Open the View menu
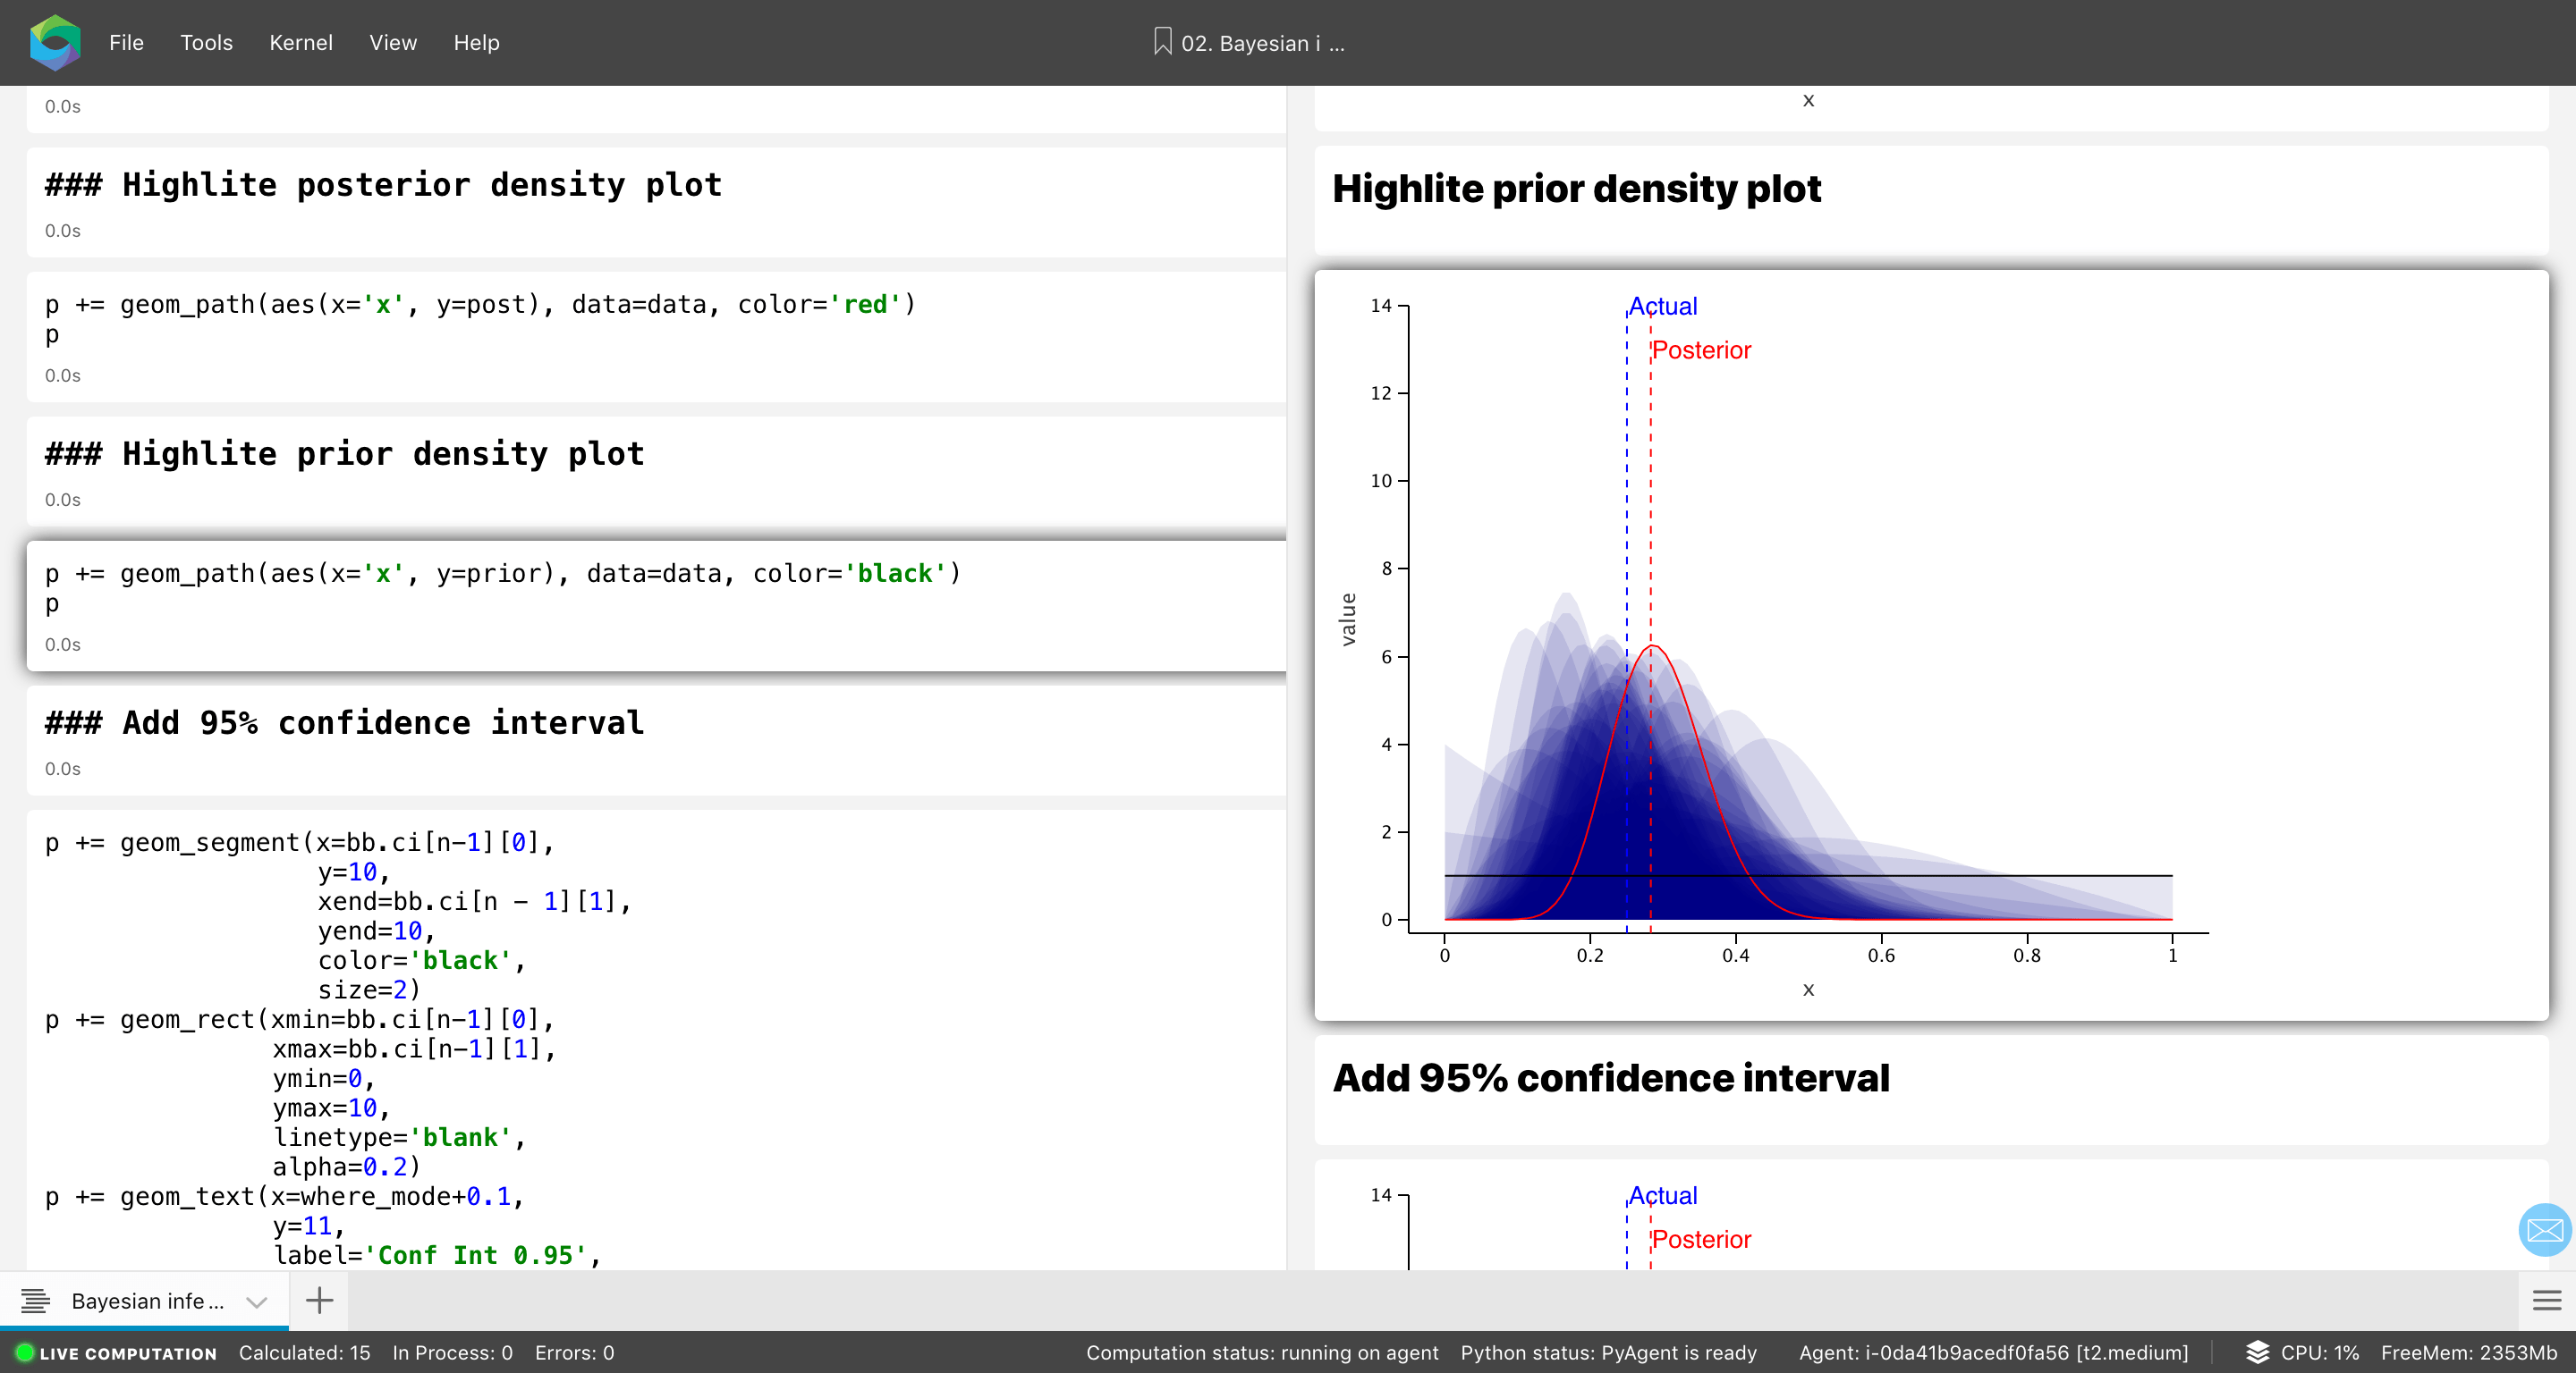 point(393,43)
